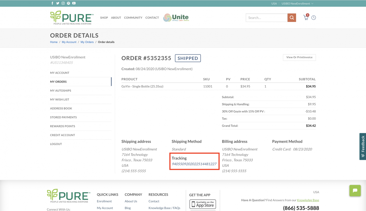Click the App Store download badge
This screenshot has width=366, height=211.
(x=202, y=204)
